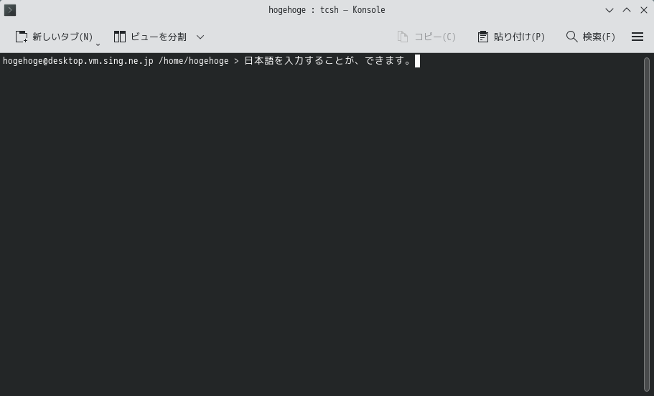
Task: Click hogehoge@desktop.vm.sing.ne.jp in the prompt
Action: [78, 61]
